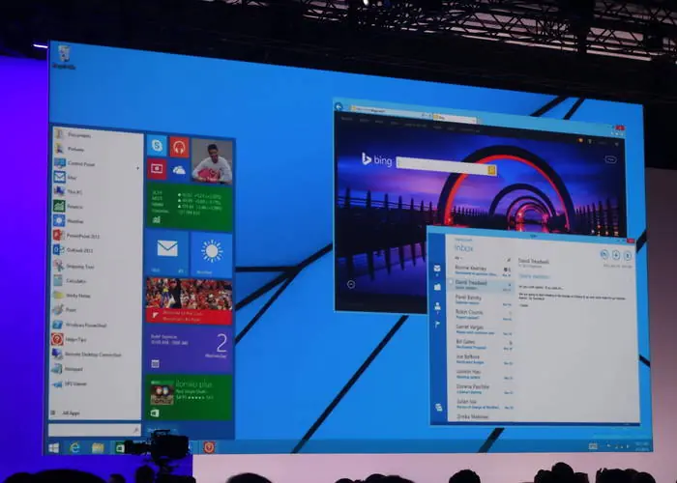Screen dimensions: 677x483
Task: Open Control Panel in Start menu
Action: [x=96, y=164]
